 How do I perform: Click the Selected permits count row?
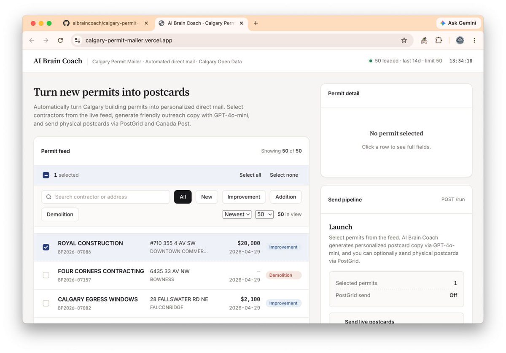(396, 283)
